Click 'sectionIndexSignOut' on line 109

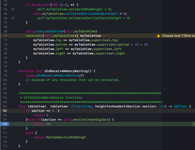(91, 120)
